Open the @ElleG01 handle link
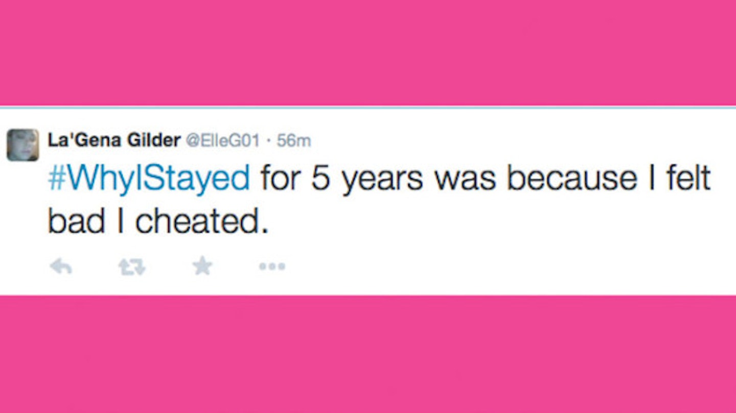The image size is (736, 413). click(x=223, y=141)
